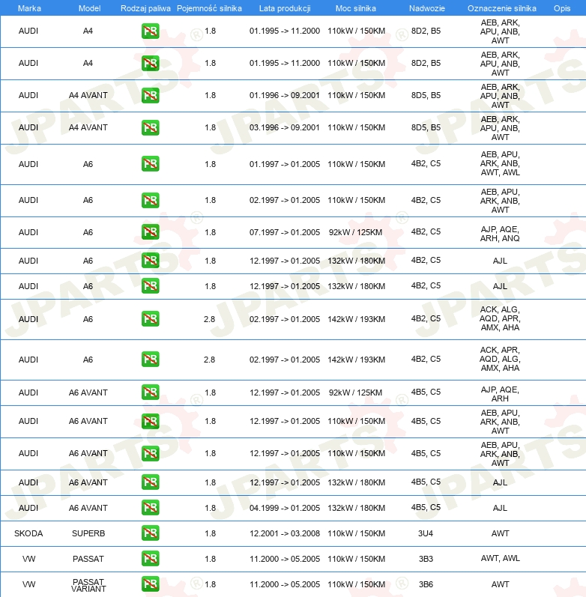
Task: Click petrol icon in PASSAT VARIANT row
Action: tap(150, 584)
